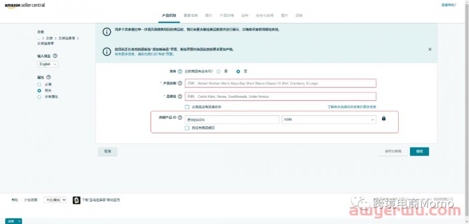Choose 否 for product has variations
469x224 pixels.
238,72
